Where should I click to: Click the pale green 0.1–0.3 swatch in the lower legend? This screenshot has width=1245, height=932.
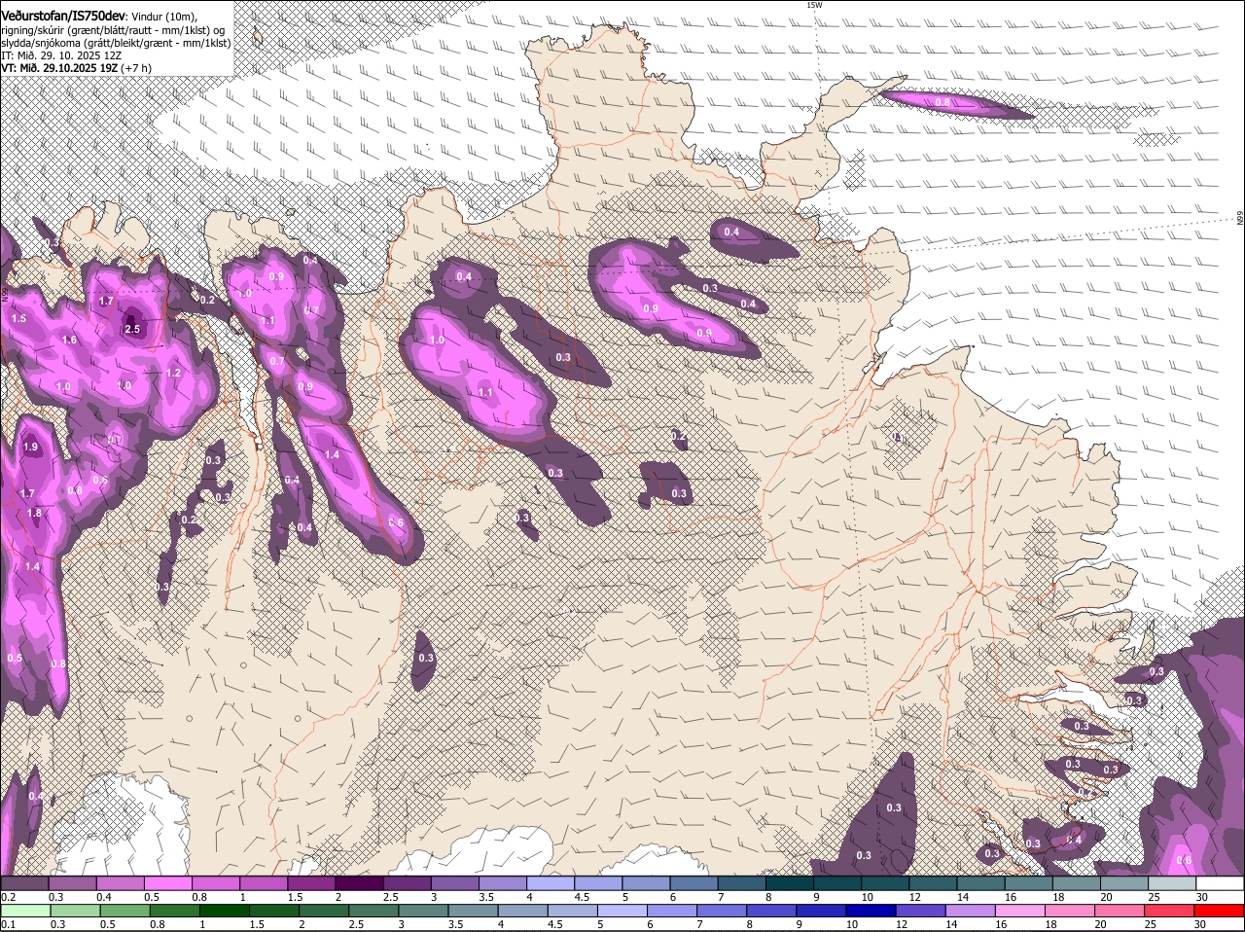point(24,911)
